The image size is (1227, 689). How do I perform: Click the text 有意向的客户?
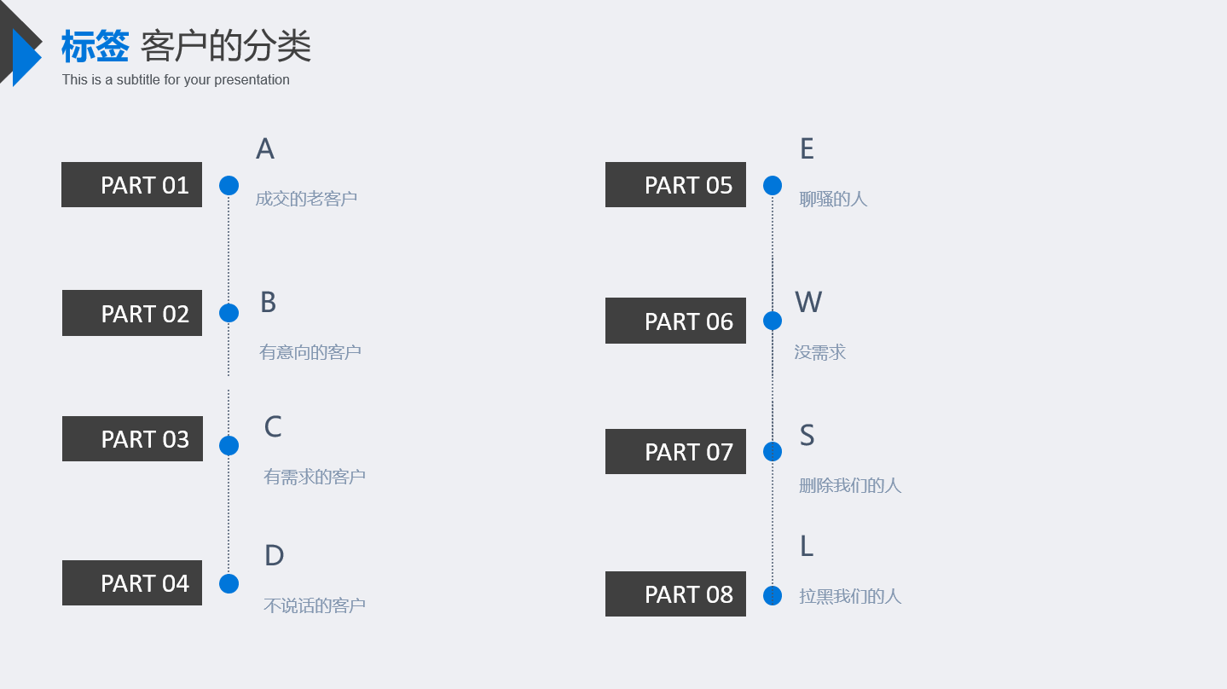(310, 352)
